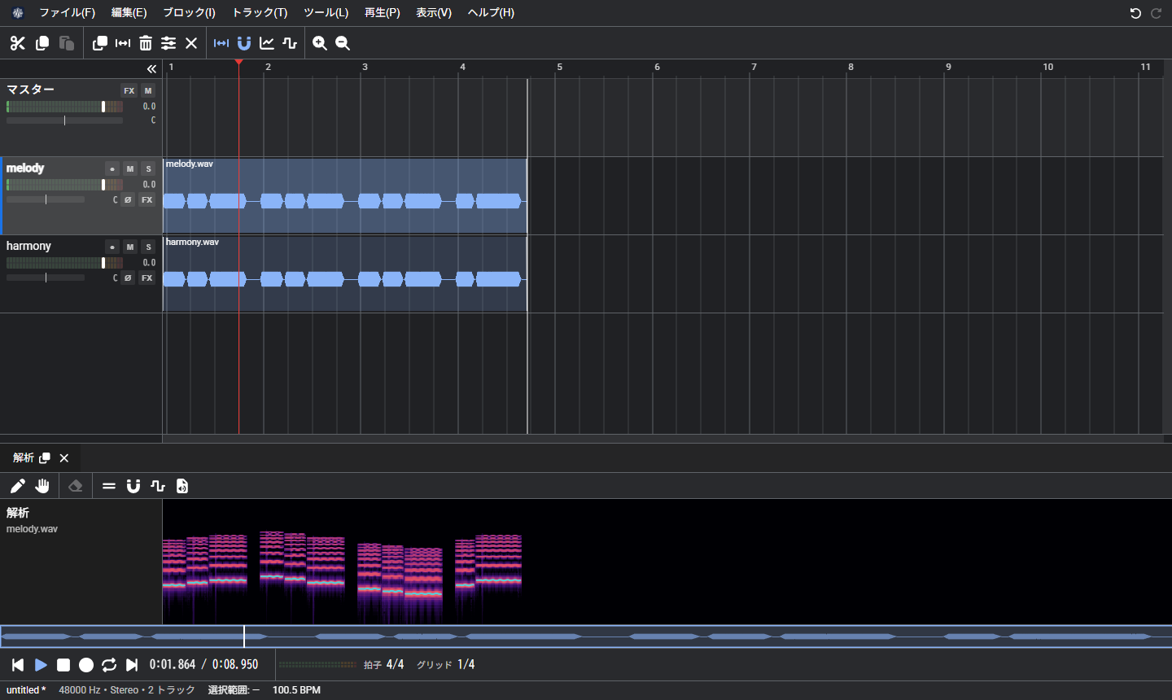
Task: Open the ファイル(F) menu
Action: (x=68, y=13)
